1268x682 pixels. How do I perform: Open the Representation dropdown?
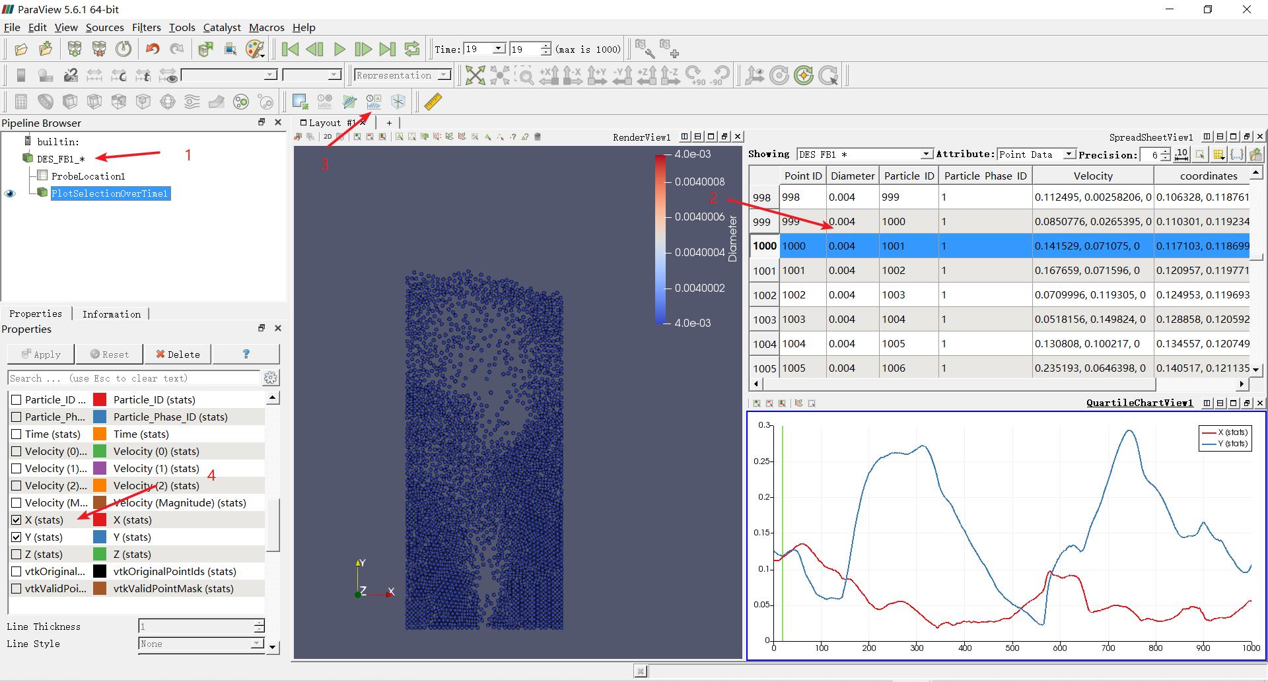[x=444, y=75]
